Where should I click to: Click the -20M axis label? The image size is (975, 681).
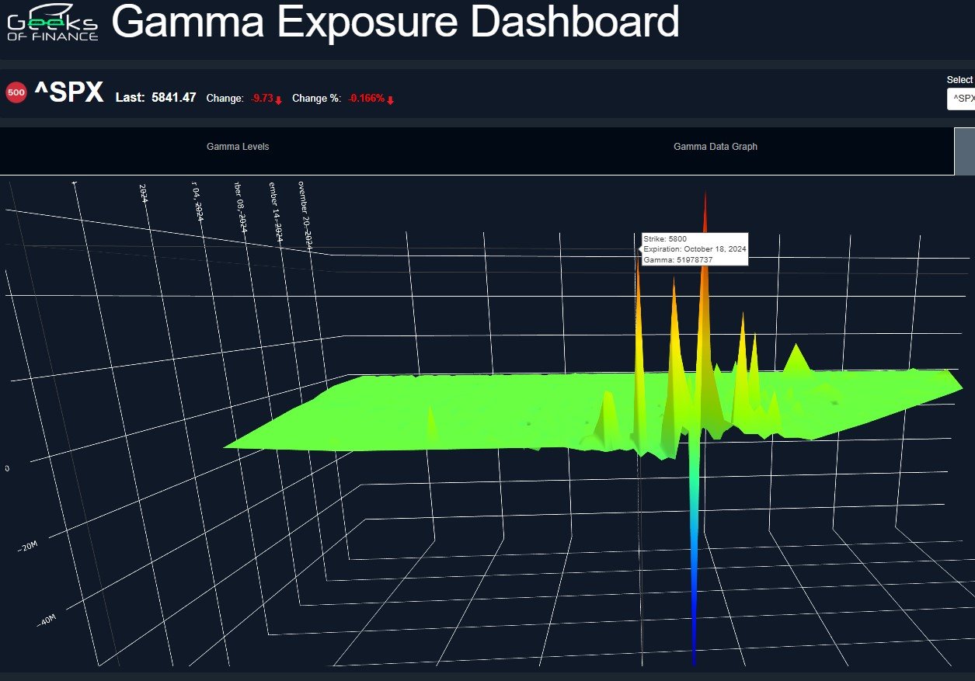pyautogui.click(x=28, y=547)
